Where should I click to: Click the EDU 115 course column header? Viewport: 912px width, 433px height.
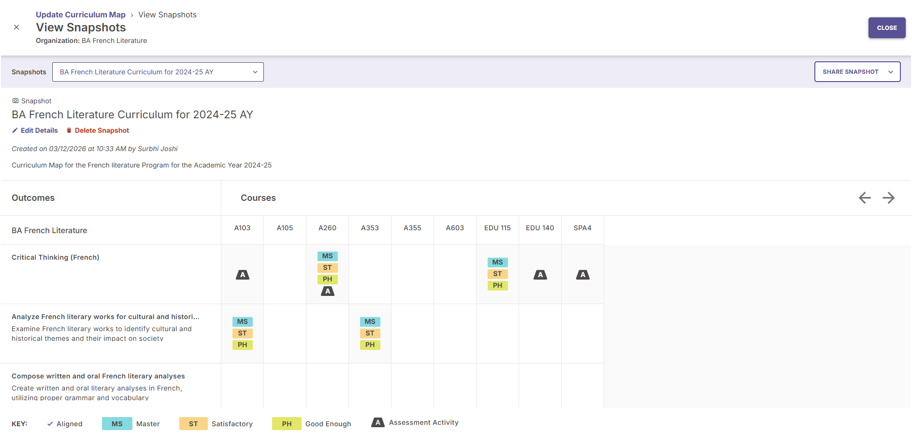point(498,228)
